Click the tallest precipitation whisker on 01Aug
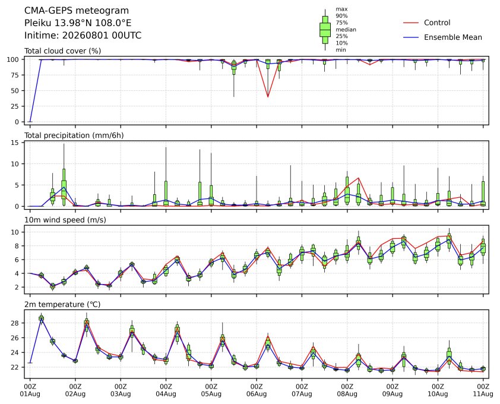500x404 pixels. [x=64, y=156]
